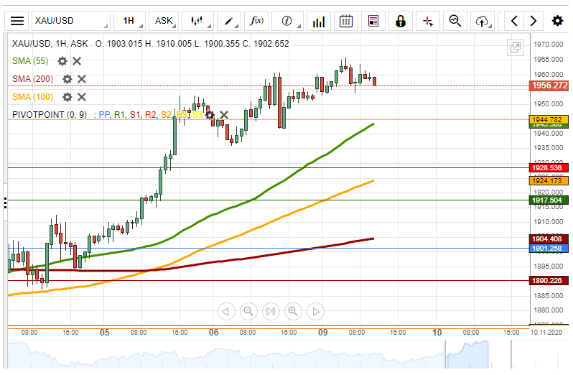Screen dimensions: 573x375
Task: Toggle the crosshair cursor tool
Action: click(428, 21)
